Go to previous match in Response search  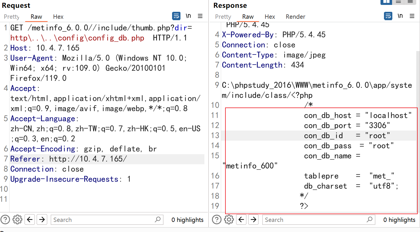click(241, 220)
